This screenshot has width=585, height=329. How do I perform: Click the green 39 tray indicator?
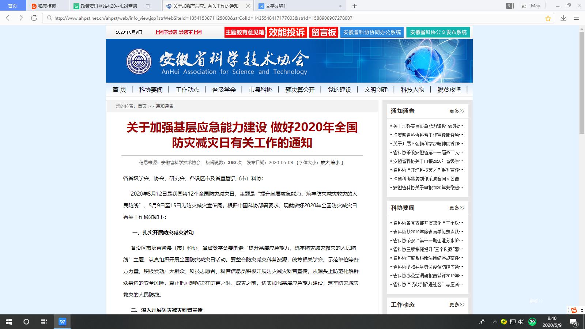532,322
